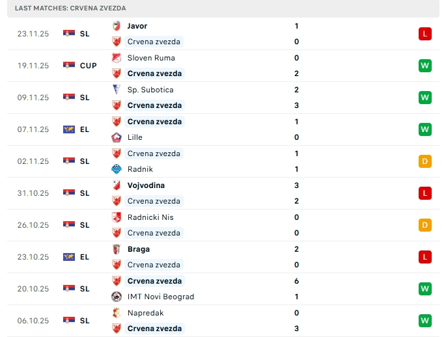Viewport: 446px width, 337px height.
Task: Click the Sloven Ruma club crest
Action: pyautogui.click(x=117, y=58)
